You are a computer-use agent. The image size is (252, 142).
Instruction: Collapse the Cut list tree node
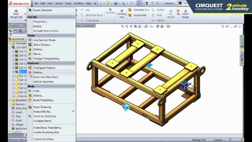pyautogui.click(x=10, y=47)
